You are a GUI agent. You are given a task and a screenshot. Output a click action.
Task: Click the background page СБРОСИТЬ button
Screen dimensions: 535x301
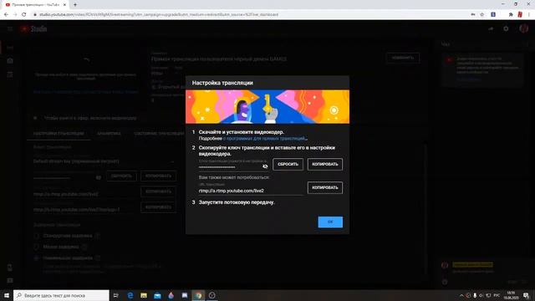[121, 176]
